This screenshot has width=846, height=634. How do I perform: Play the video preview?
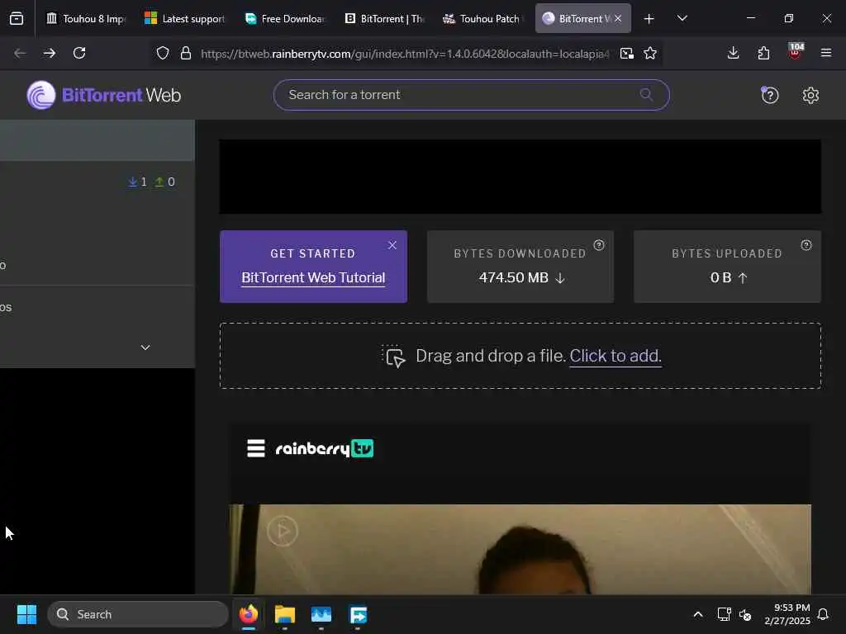coord(283,531)
